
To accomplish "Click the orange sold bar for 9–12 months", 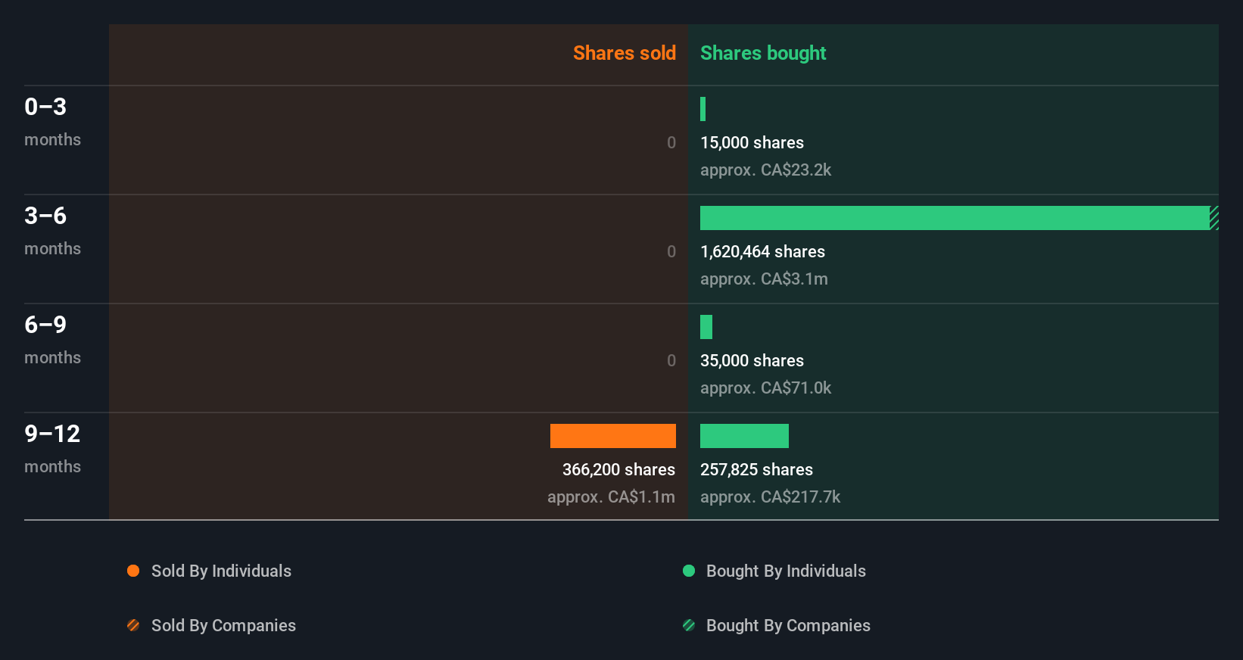I will [613, 436].
